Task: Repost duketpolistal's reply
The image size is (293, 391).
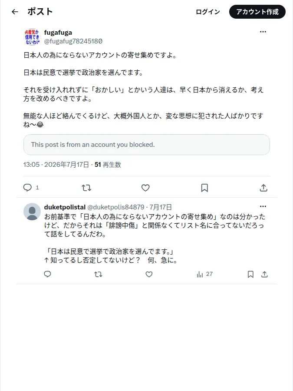Action: (x=98, y=274)
